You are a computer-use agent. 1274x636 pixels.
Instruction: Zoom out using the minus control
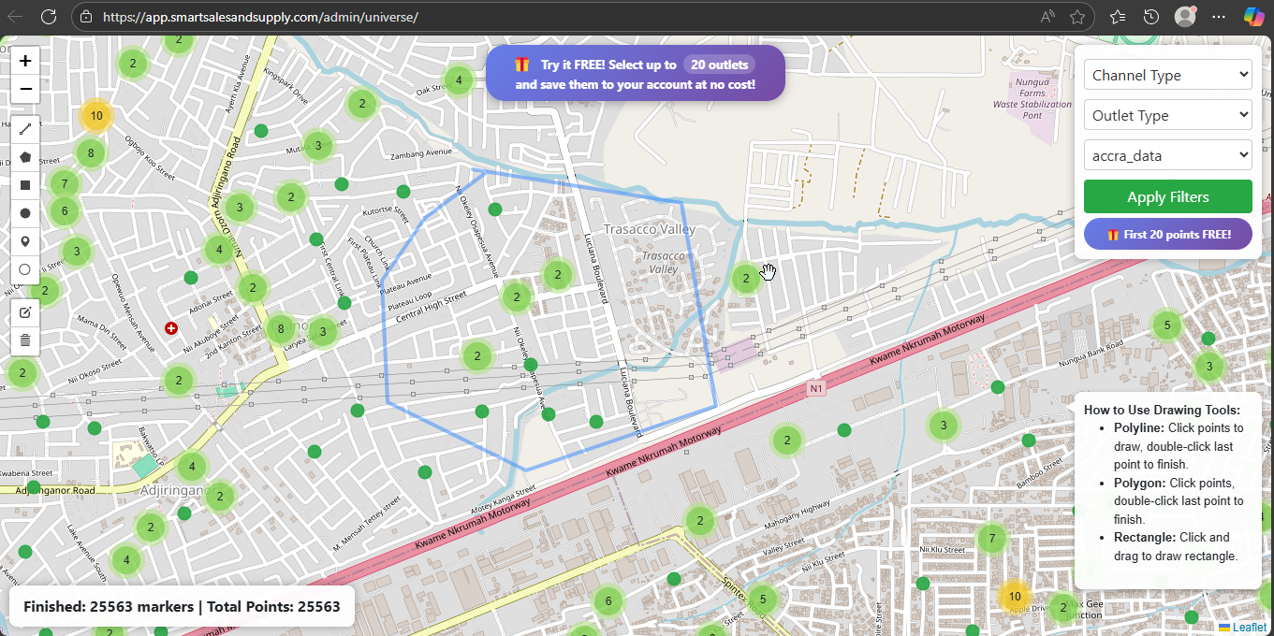24,89
